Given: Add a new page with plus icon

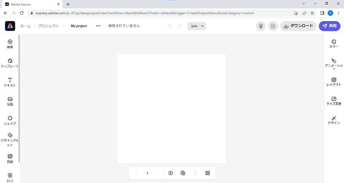Looking at the screenshot, I should coord(170,173).
